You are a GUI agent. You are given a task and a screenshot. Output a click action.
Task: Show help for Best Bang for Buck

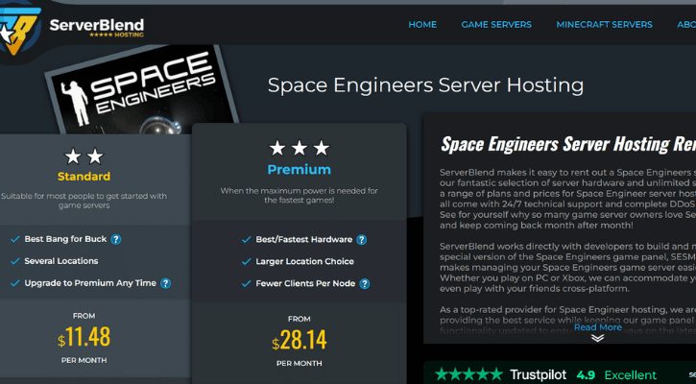(116, 239)
